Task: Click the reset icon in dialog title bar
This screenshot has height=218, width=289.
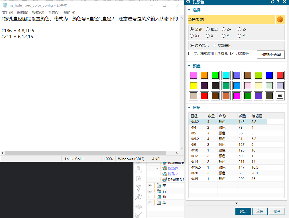Action: (272, 2)
